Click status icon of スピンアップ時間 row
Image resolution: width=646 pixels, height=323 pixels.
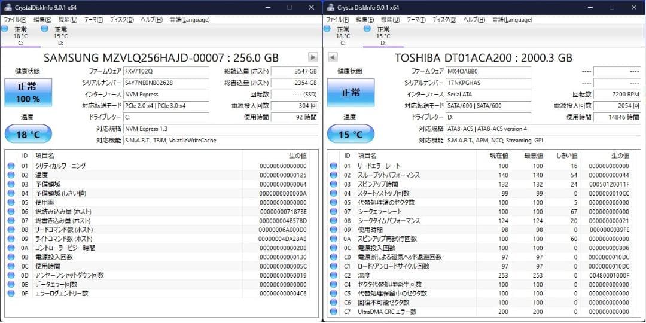pyautogui.click(x=333, y=184)
